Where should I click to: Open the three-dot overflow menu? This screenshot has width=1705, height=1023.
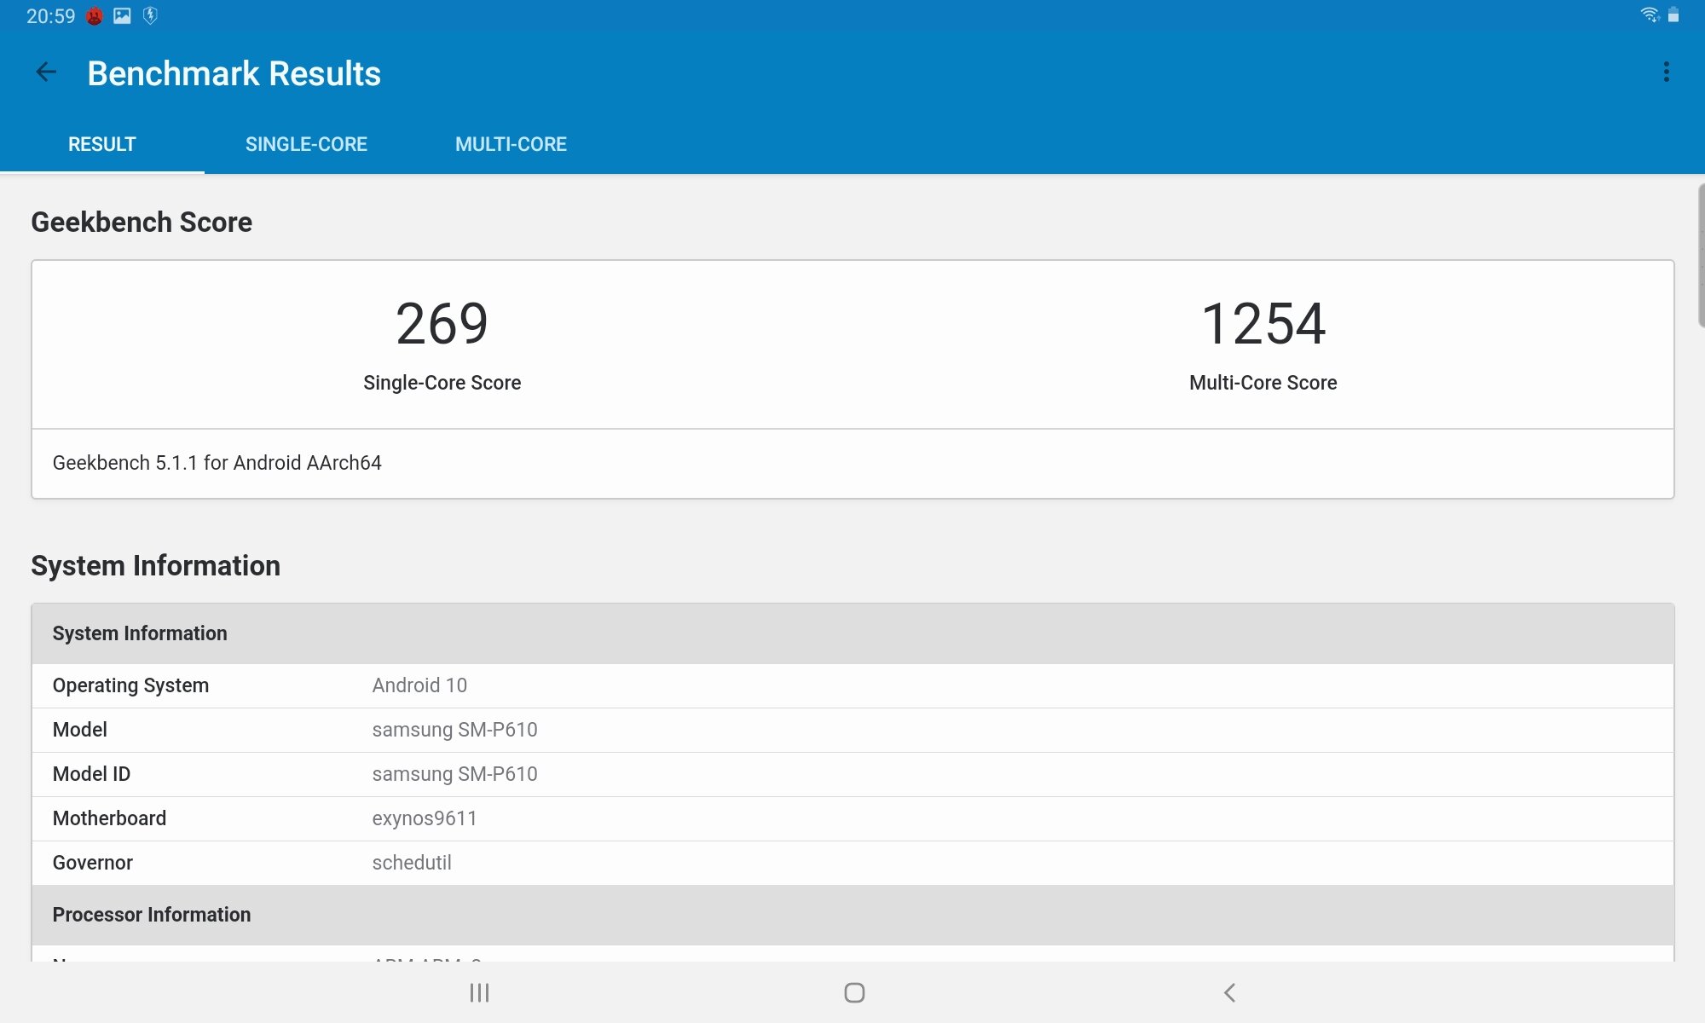point(1666,72)
